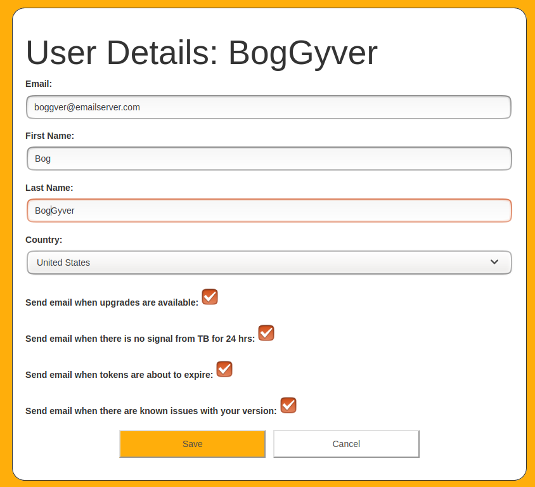This screenshot has width=535, height=487.
Task: Disable the tokens about to expire checkbox
Action: tap(224, 369)
